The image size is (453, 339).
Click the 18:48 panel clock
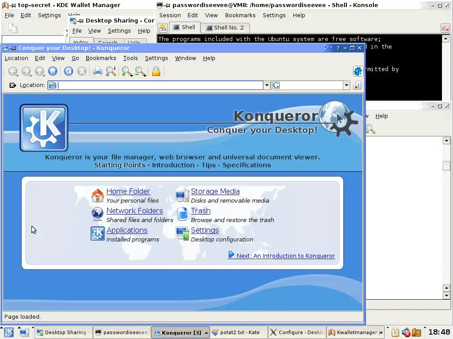click(439, 332)
